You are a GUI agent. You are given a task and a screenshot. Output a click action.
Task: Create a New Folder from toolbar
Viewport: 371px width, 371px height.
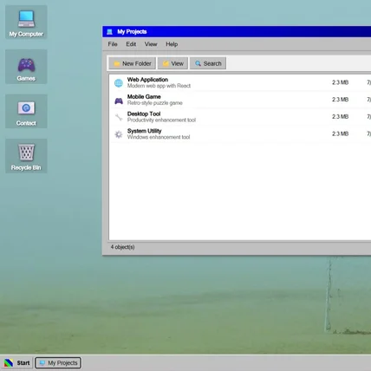click(133, 63)
